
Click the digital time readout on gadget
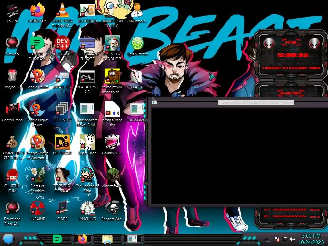[x=292, y=55]
